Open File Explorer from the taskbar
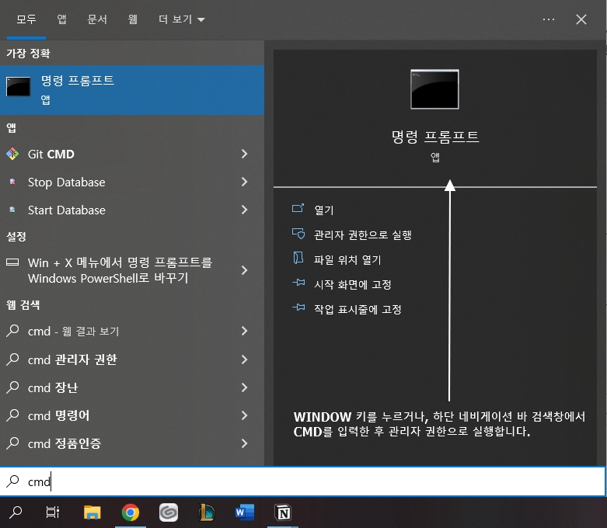This screenshot has height=528, width=607. pyautogui.click(x=92, y=512)
